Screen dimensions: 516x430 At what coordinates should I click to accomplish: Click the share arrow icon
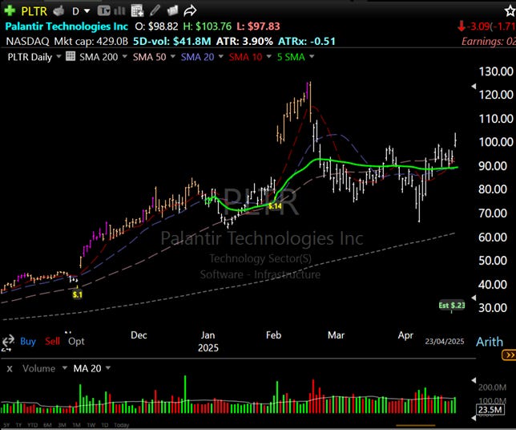pos(190,11)
